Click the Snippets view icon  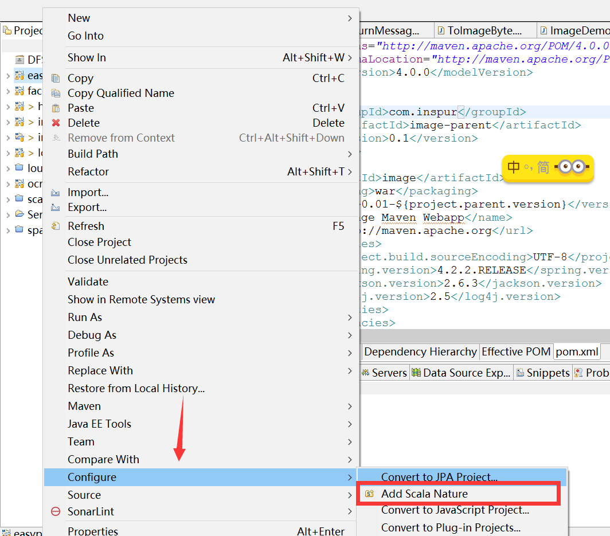click(x=521, y=373)
